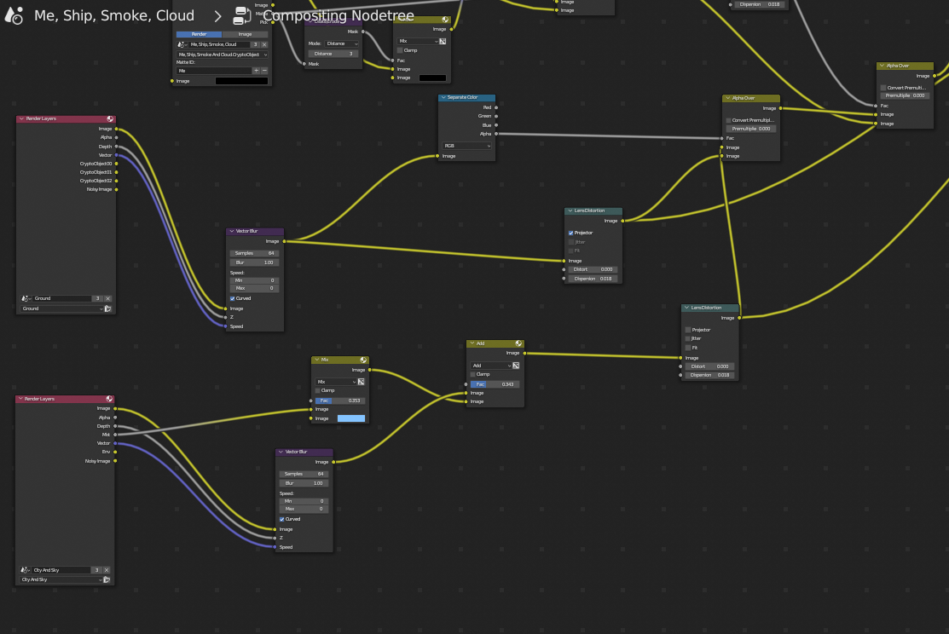Image resolution: width=949 pixels, height=634 pixels.
Task: Click render icon beside the Ground layer dropdown
Action: pyautogui.click(x=107, y=308)
